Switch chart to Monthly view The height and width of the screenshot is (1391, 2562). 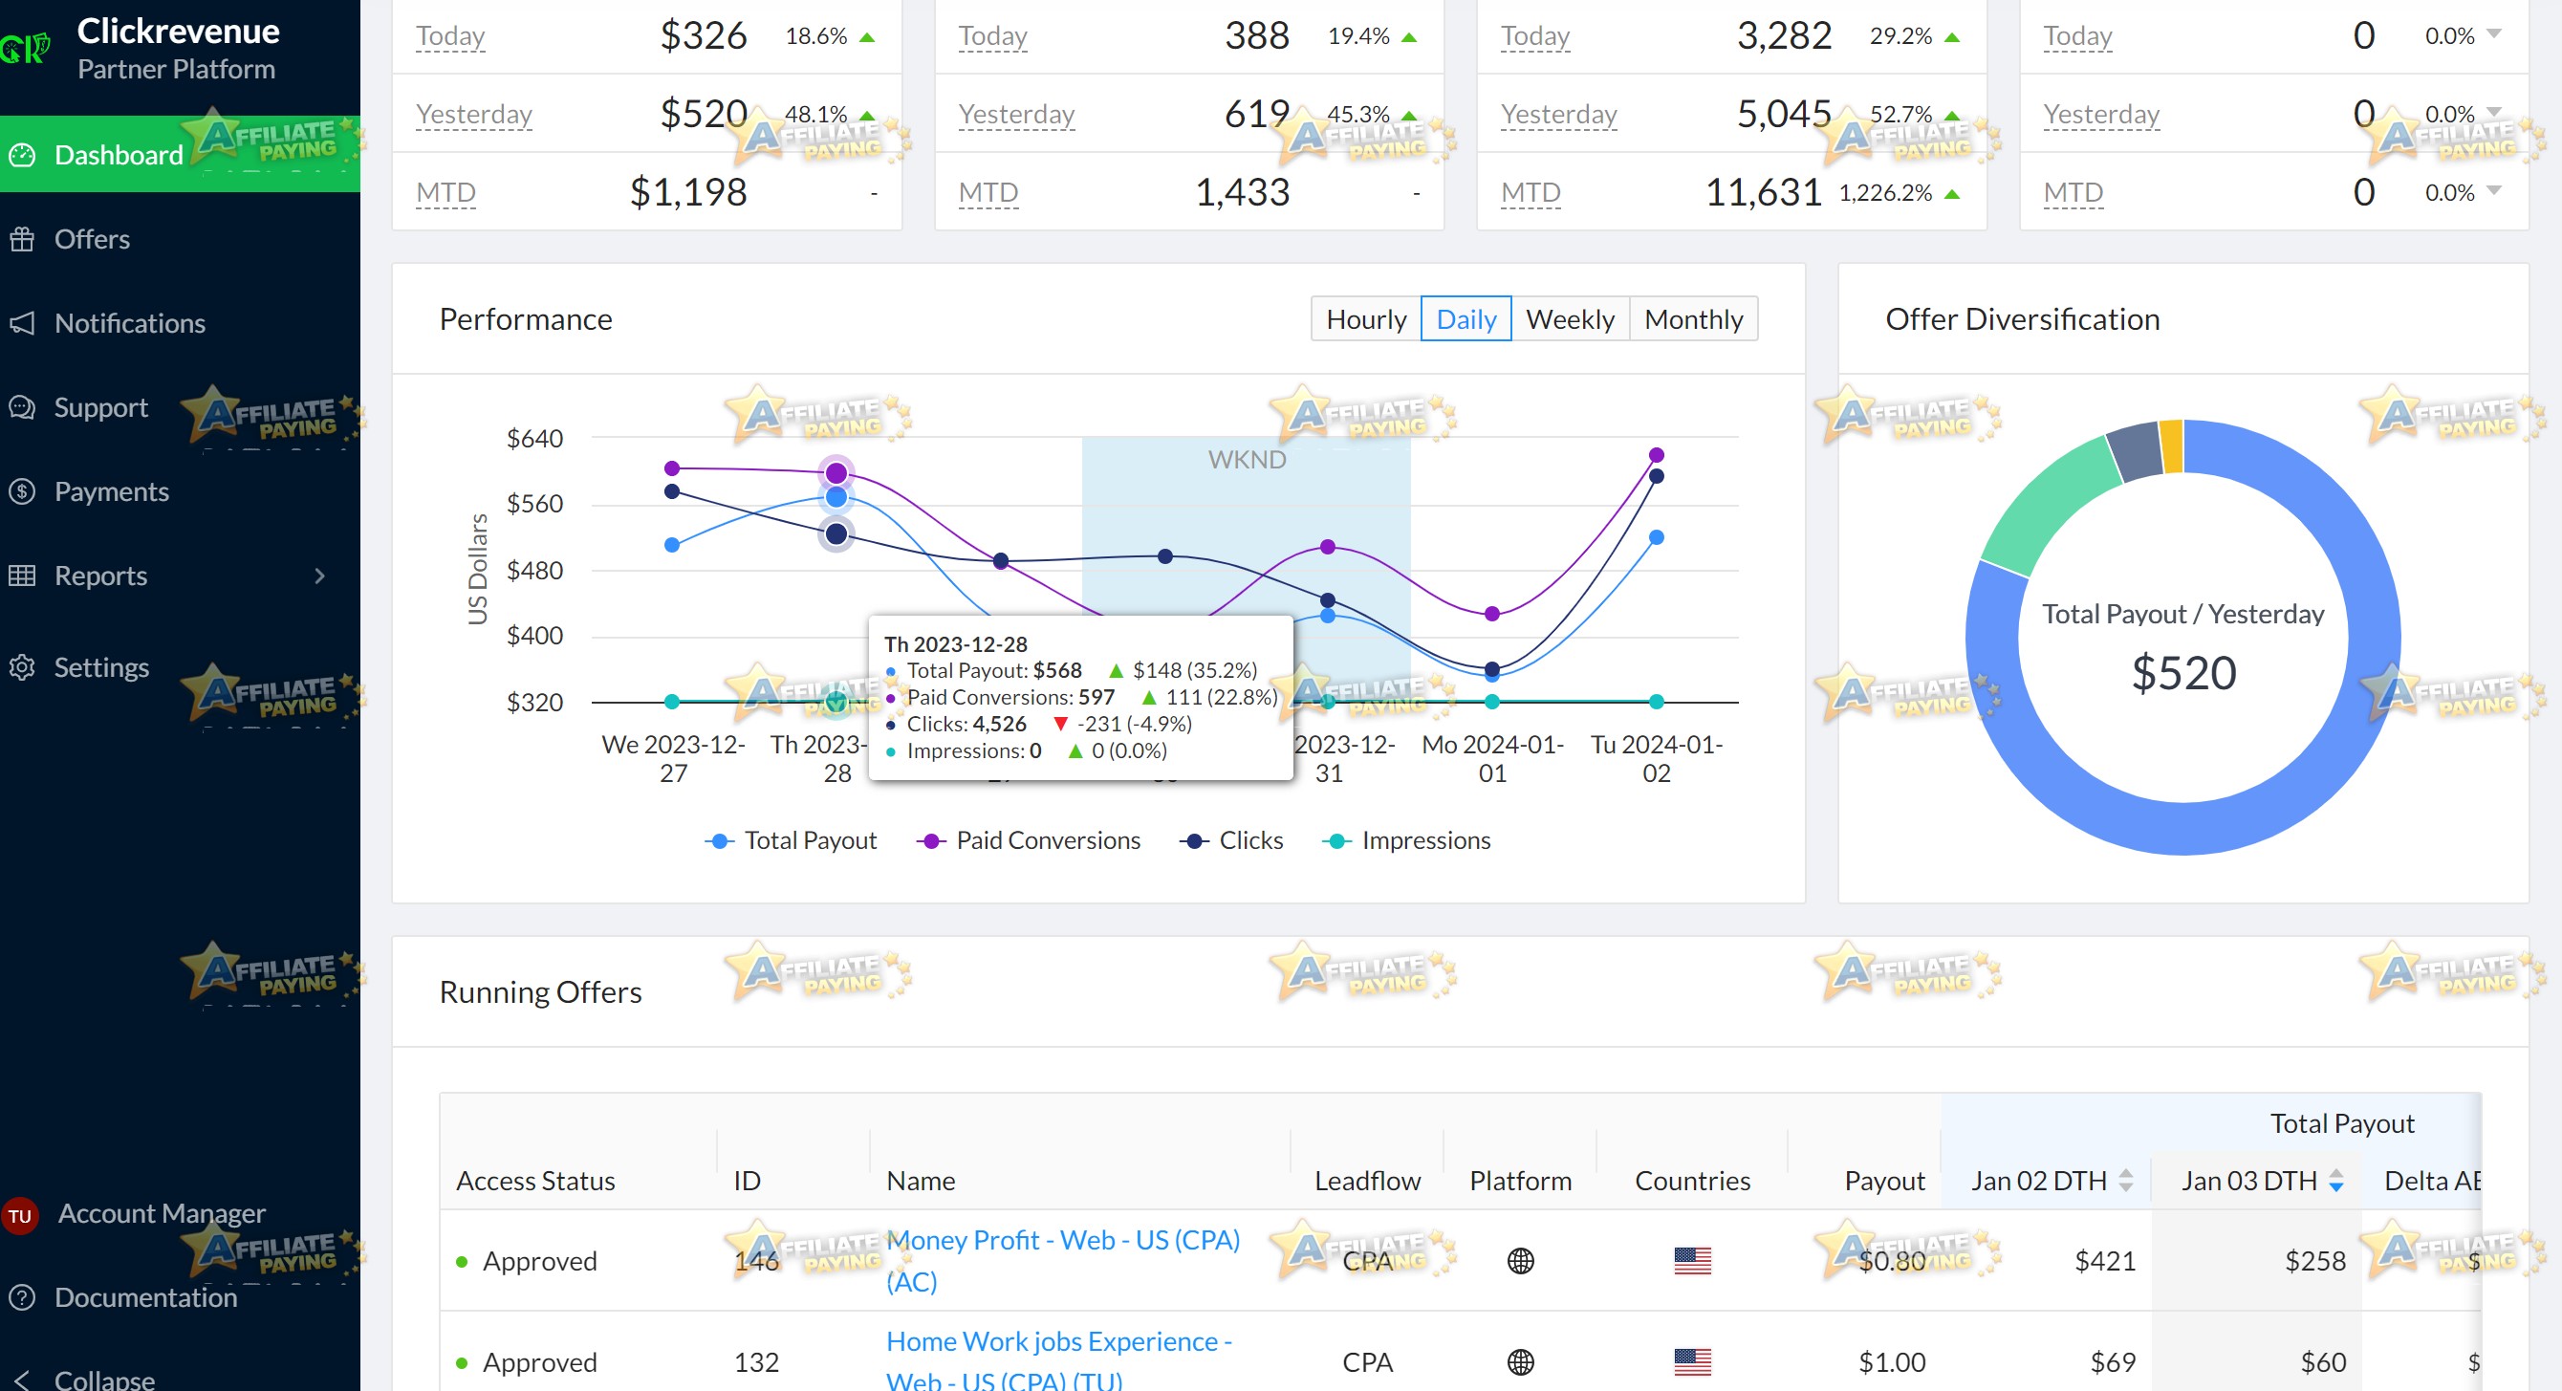(x=1694, y=319)
